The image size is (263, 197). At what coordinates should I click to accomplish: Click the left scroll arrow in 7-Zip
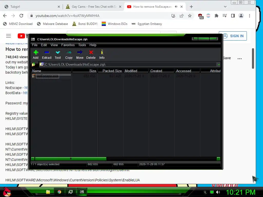(x=33, y=159)
